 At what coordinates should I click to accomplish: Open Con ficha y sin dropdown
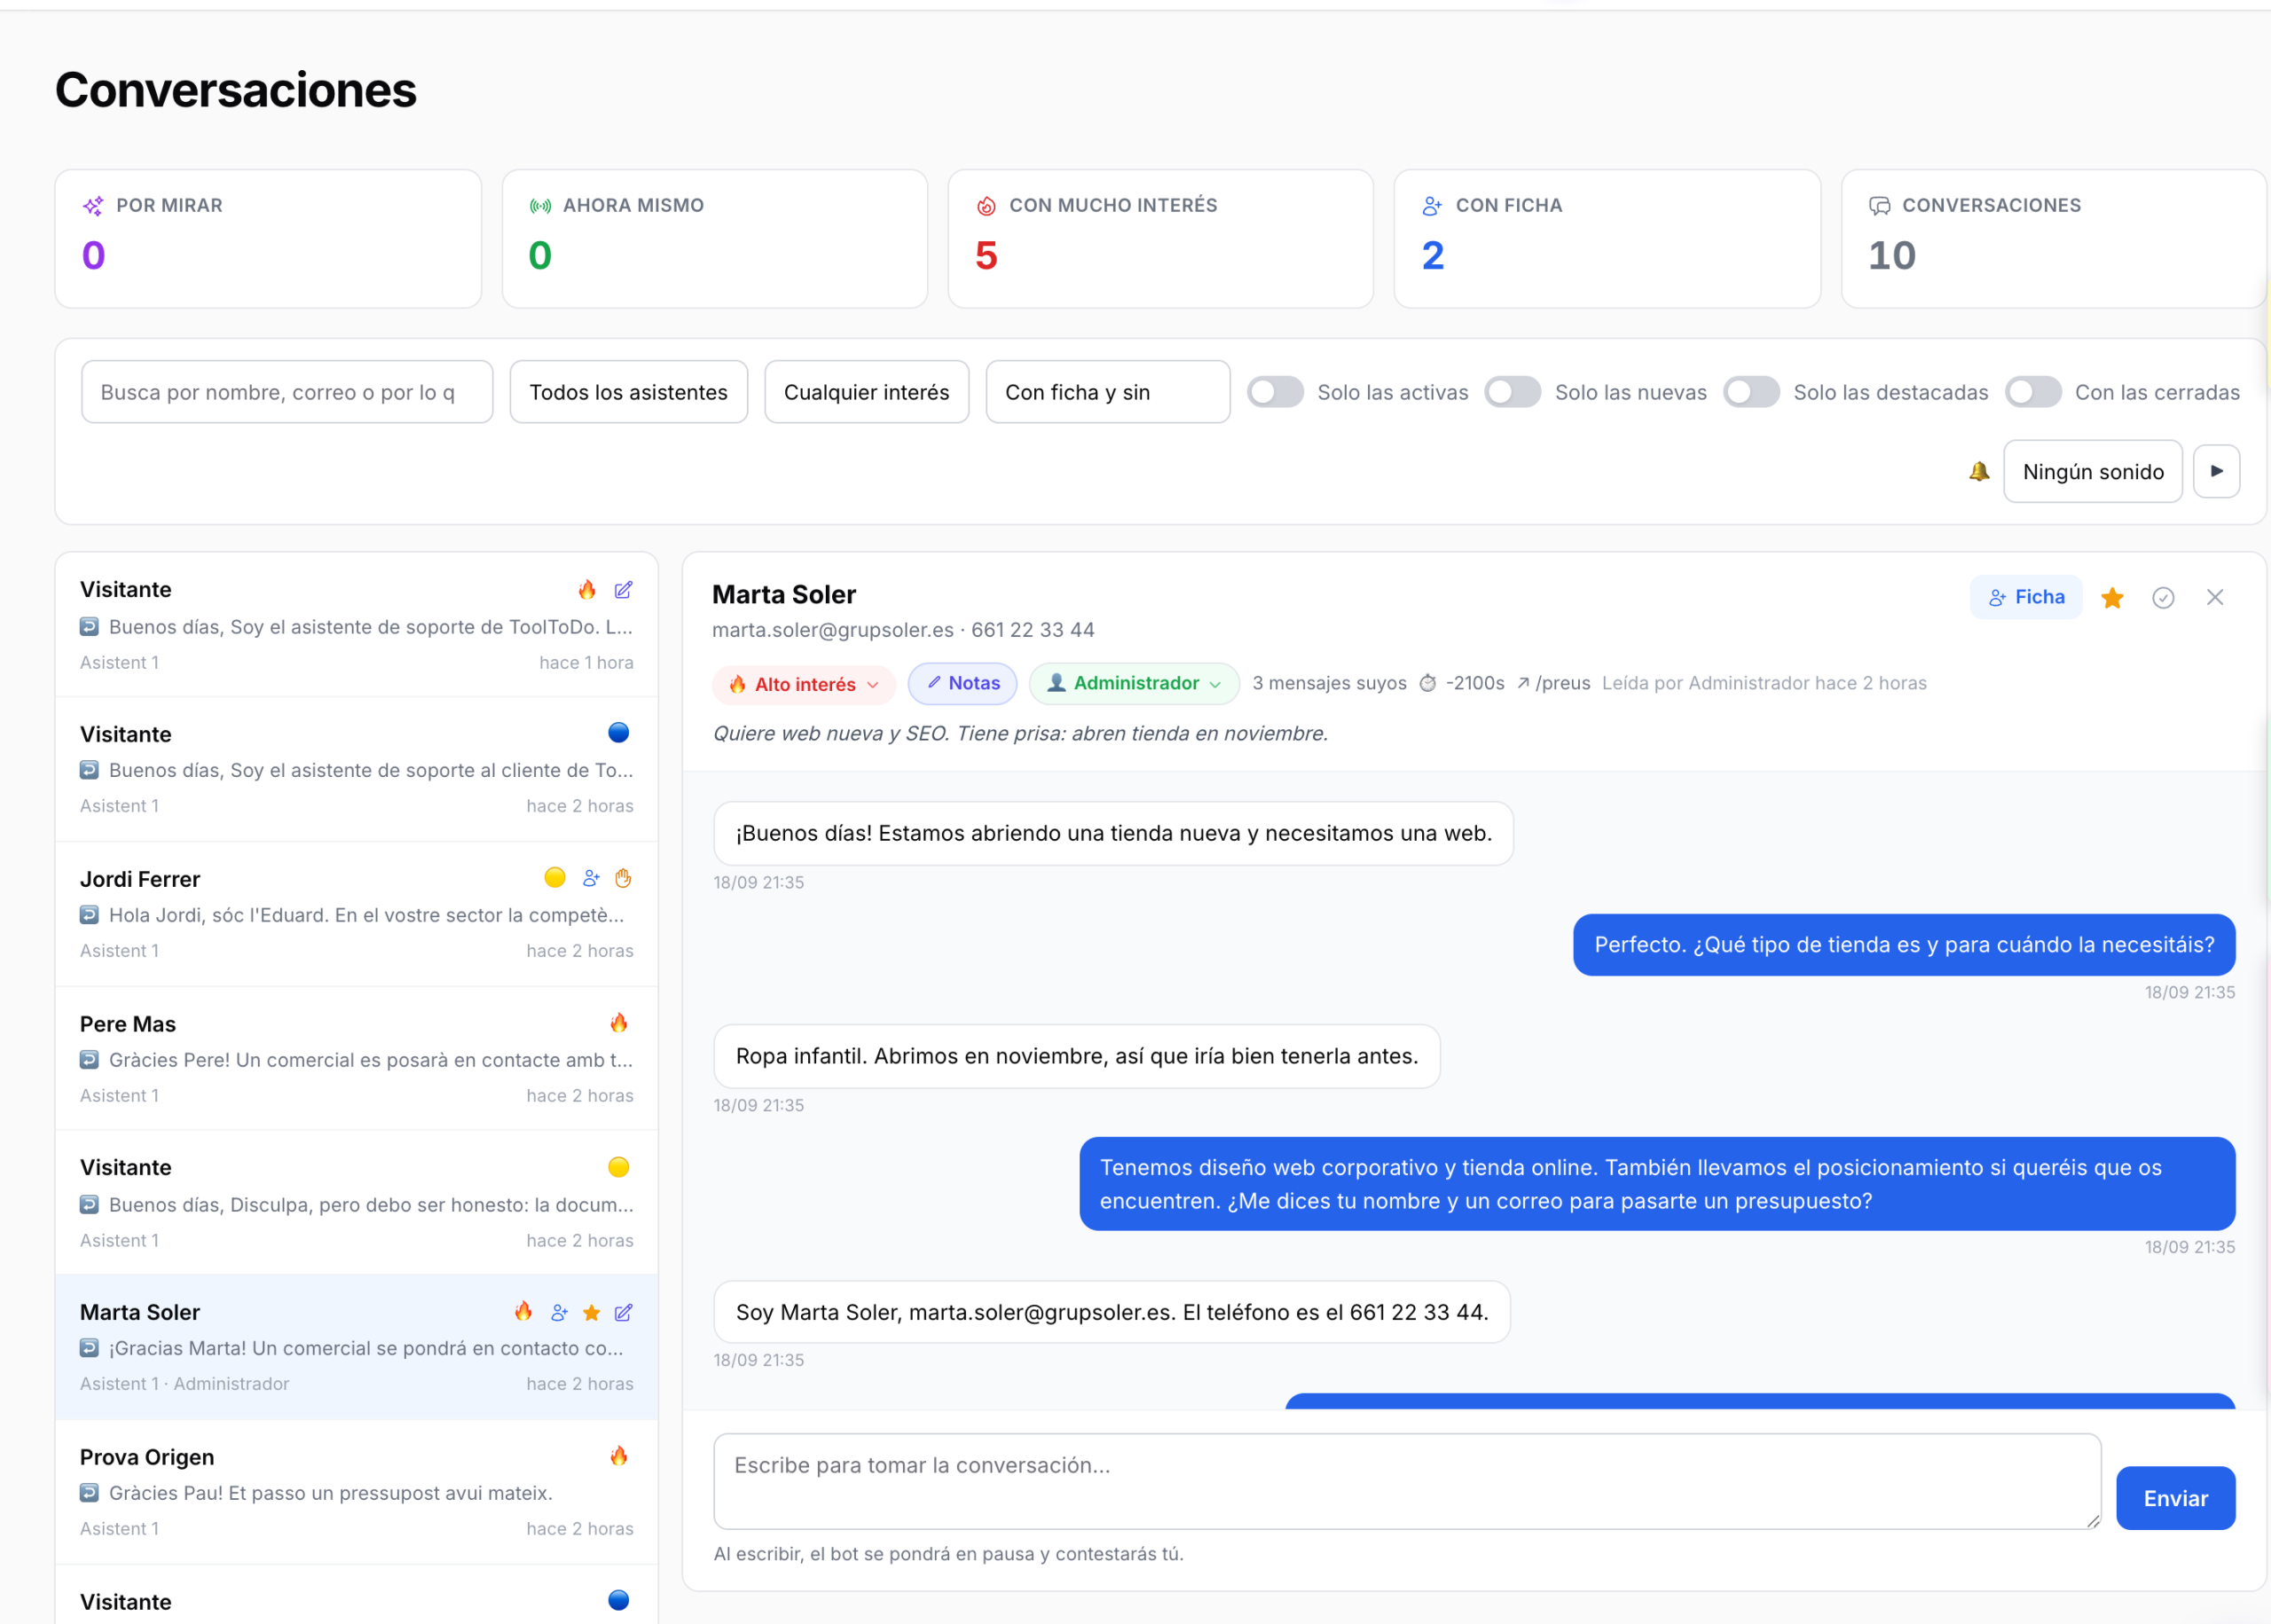[1107, 392]
